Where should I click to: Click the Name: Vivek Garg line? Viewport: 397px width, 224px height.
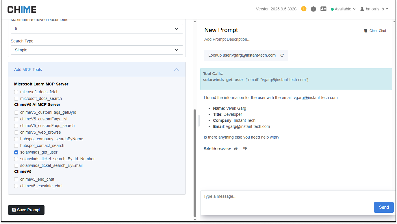tap(230, 108)
